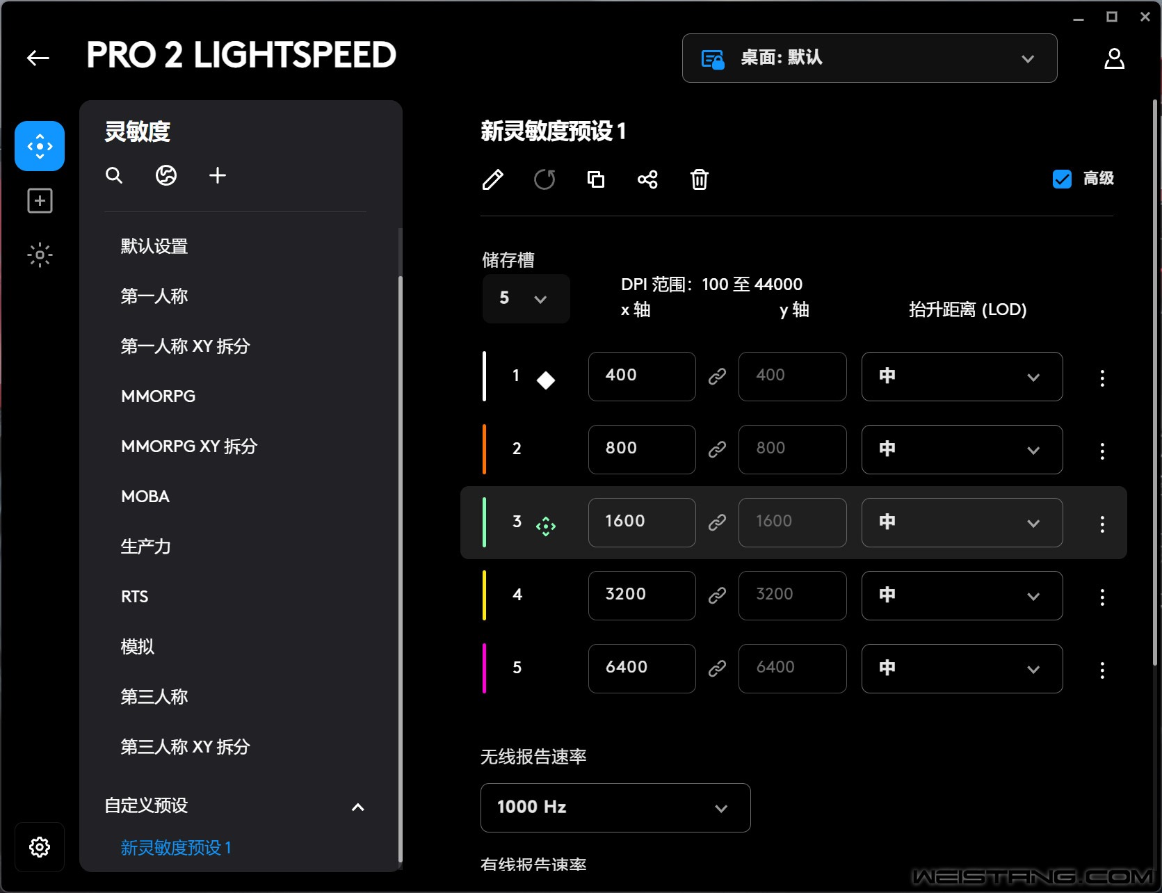
Task: Select the MOBA preset
Action: coord(145,497)
